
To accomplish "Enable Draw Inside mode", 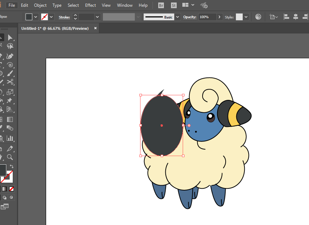I will click(x=11, y=197).
